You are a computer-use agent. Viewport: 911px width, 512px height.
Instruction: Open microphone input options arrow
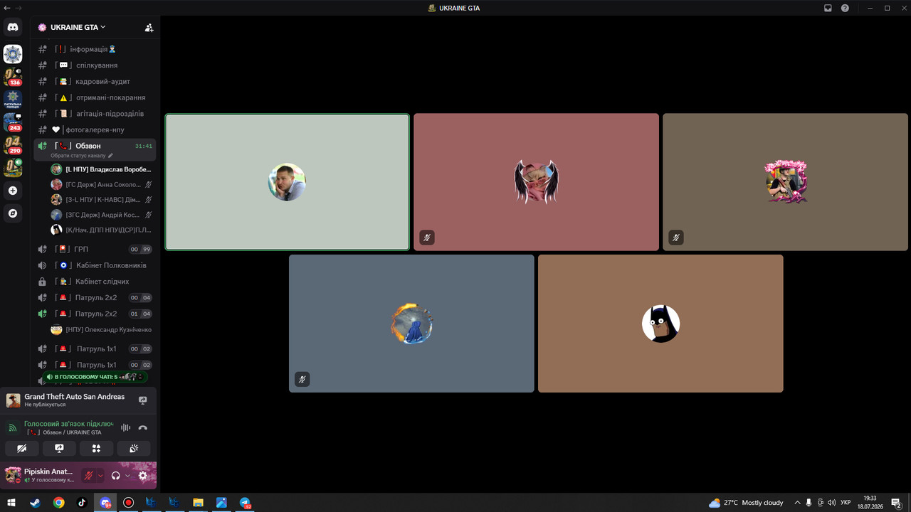click(100, 476)
